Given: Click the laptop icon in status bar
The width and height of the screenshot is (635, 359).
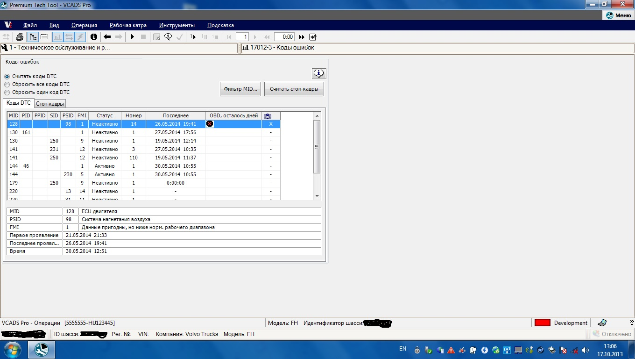Looking at the screenshot, I should [602, 323].
